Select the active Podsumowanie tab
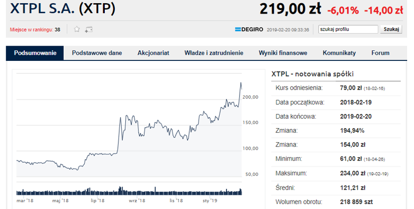 click(35, 53)
